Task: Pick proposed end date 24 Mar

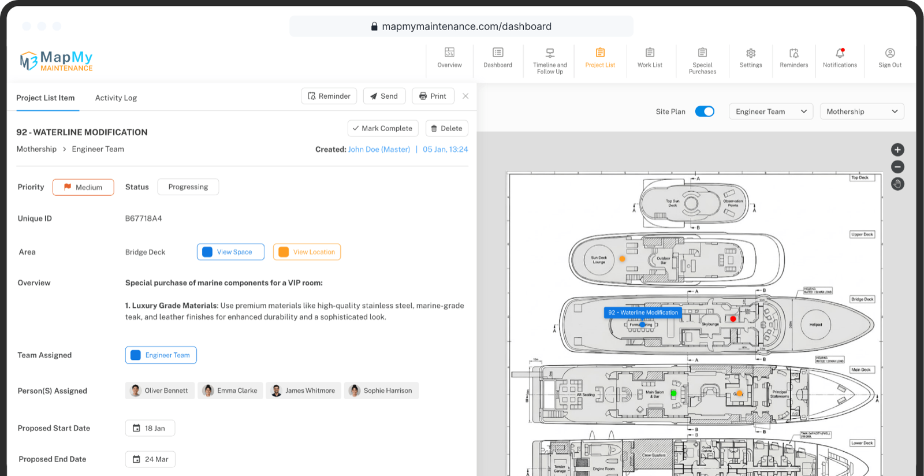Action: [151, 459]
